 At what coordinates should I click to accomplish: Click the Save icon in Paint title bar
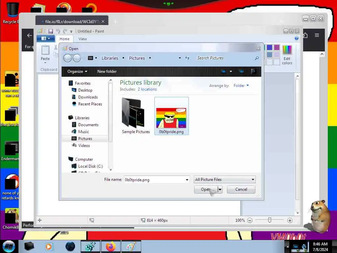click(x=50, y=31)
